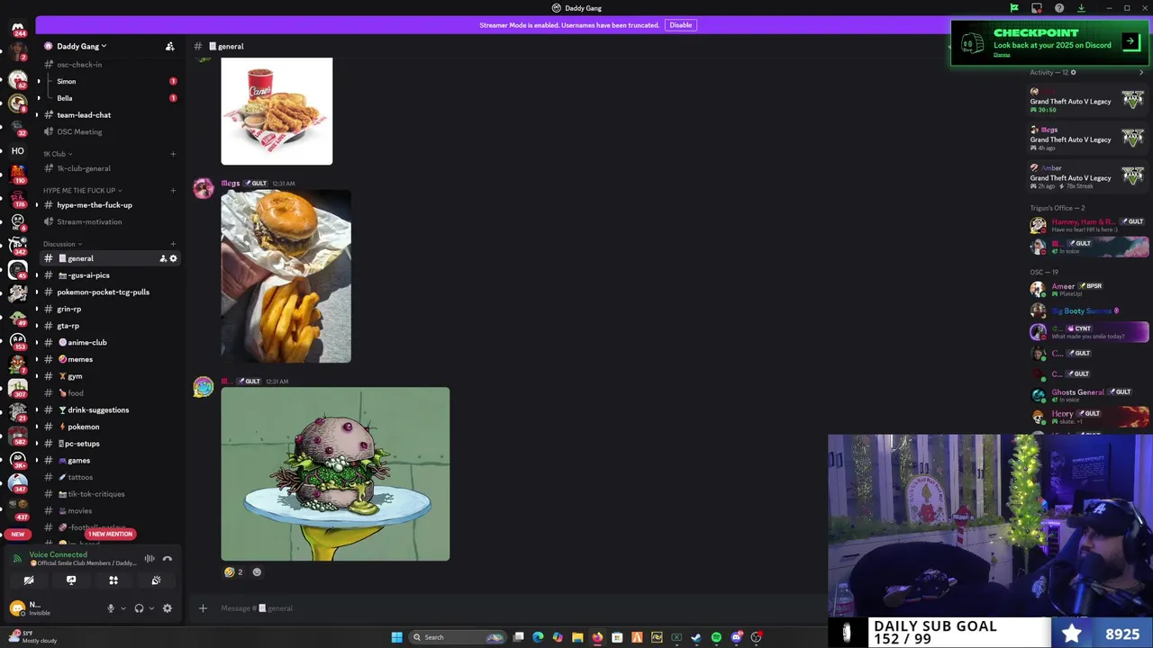Viewport: 1153px width, 648px height.
Task: Start an activity in voice channel
Action: pyautogui.click(x=113, y=580)
